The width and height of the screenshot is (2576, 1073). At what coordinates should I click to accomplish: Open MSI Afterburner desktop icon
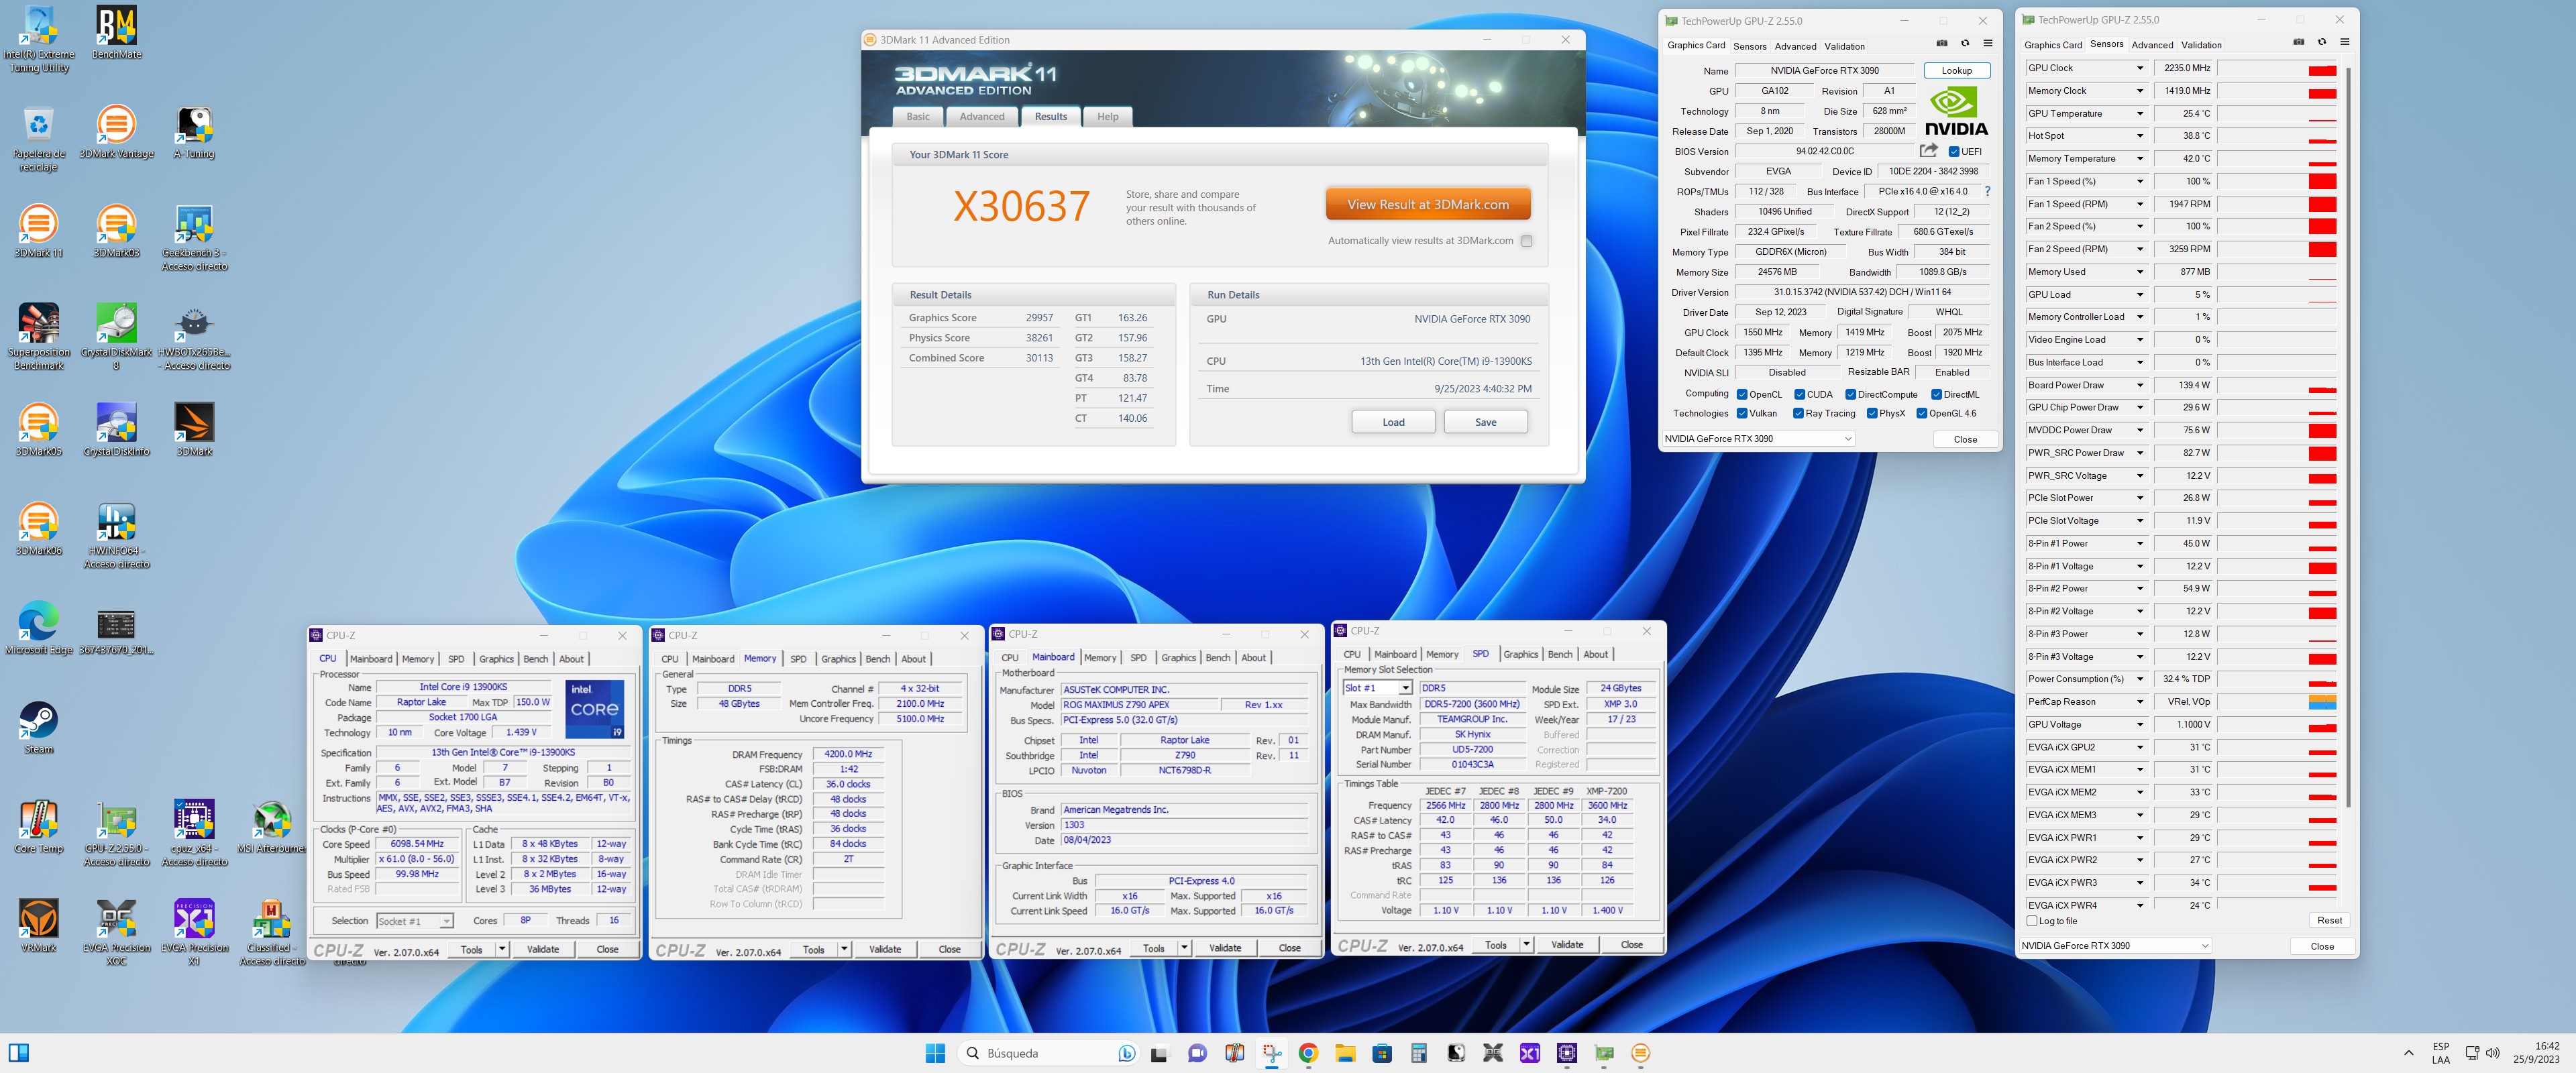tap(271, 826)
